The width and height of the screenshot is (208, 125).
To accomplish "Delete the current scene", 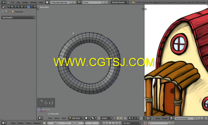I will 106,2.
